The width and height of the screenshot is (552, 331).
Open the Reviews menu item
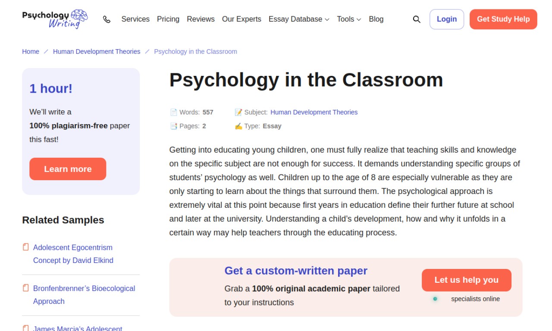(201, 19)
